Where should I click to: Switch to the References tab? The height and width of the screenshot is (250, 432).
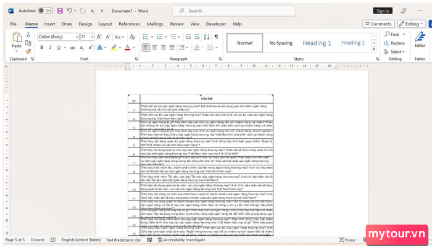click(129, 24)
